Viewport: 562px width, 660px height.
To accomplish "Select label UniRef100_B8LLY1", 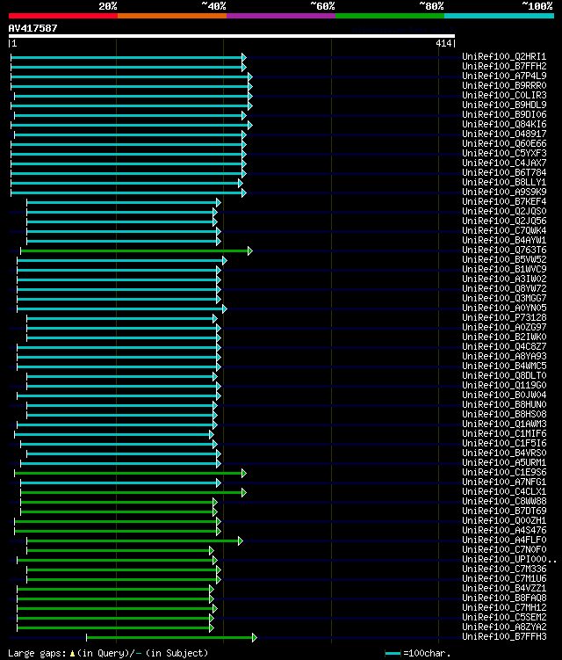I will click(504, 182).
